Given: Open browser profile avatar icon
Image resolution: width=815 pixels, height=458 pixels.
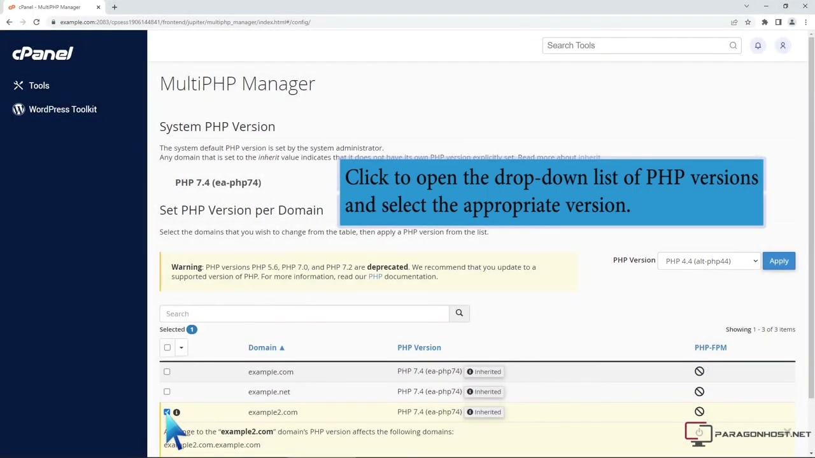Looking at the screenshot, I should tap(792, 22).
